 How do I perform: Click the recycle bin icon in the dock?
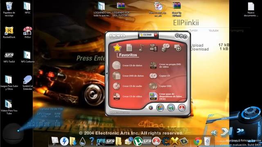pyautogui.click(x=207, y=141)
